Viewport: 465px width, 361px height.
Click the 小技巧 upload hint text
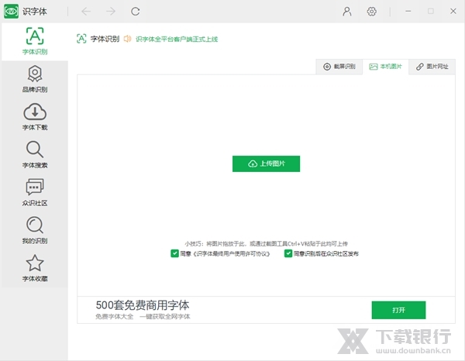[x=266, y=243]
